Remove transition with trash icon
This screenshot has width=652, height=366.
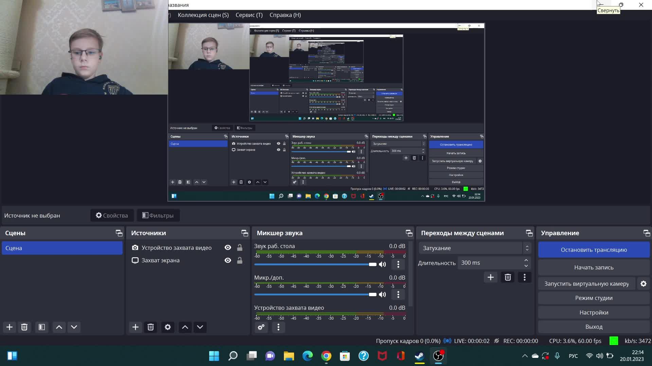tap(508, 277)
